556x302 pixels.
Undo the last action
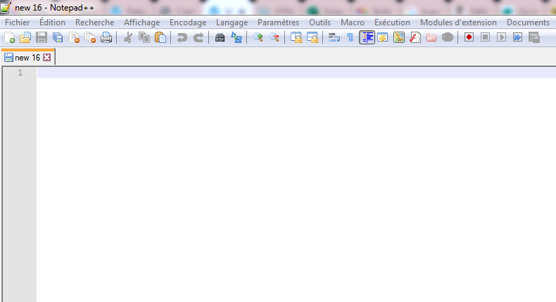[182, 37]
